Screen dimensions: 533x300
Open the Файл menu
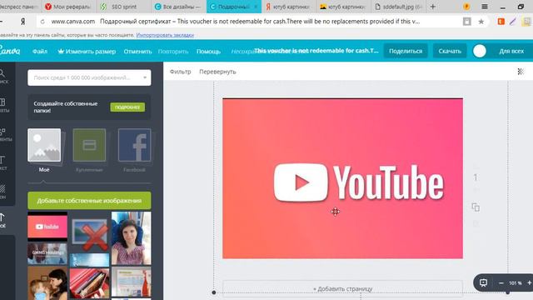coord(40,52)
